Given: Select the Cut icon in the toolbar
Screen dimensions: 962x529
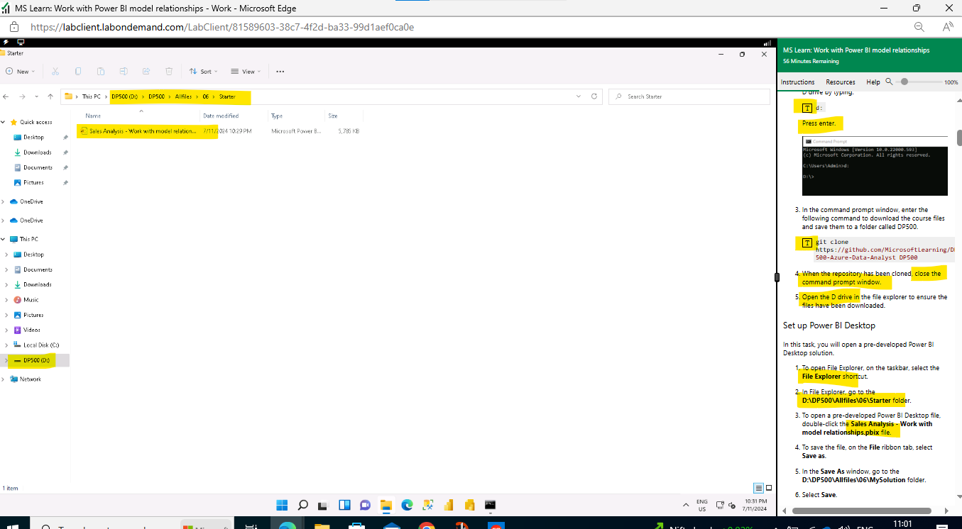Looking at the screenshot, I should 54,71.
